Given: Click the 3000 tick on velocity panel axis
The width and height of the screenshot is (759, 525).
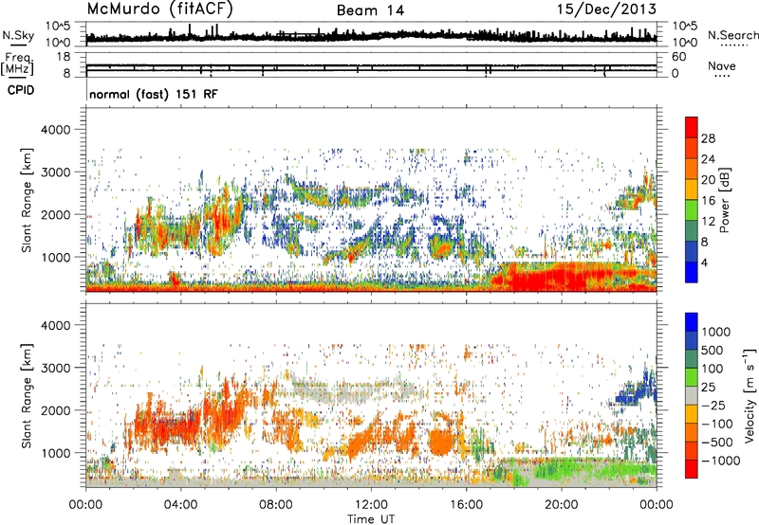Looking at the screenshot, I should [x=55, y=368].
